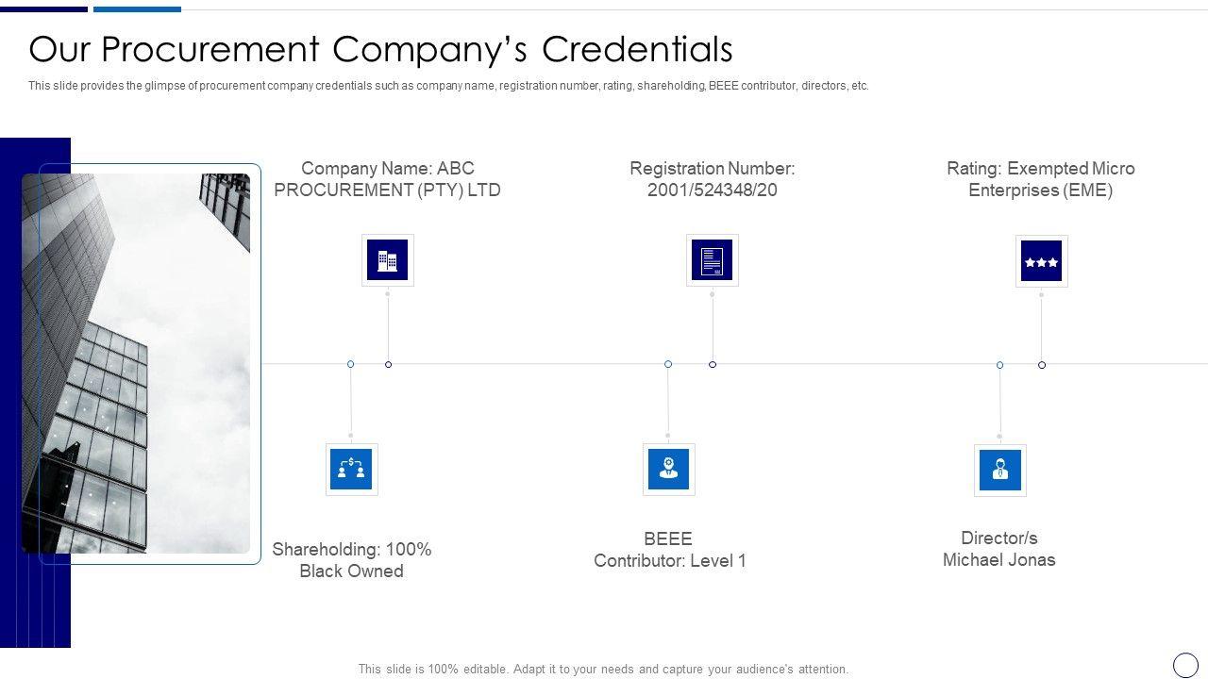The height and width of the screenshot is (679, 1208).
Task: Select the skyscraper photo thumbnail
Action: pos(136,363)
